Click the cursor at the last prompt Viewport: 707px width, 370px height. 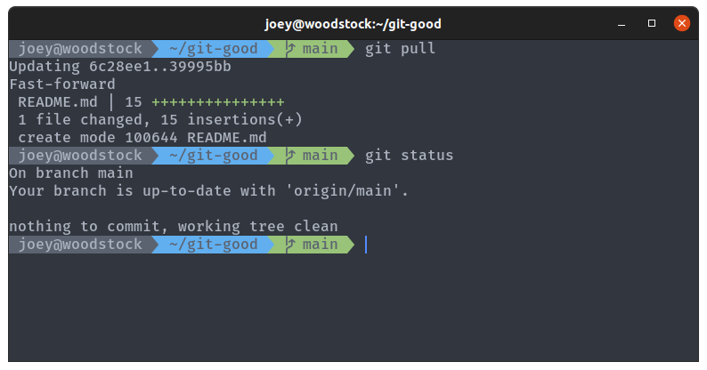366,245
